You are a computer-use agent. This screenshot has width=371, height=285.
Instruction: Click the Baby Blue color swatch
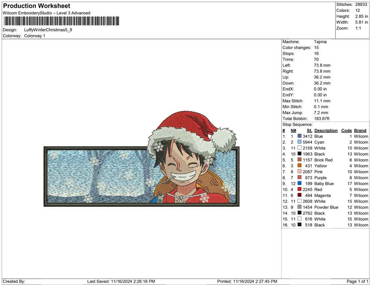pyautogui.click(x=299, y=183)
